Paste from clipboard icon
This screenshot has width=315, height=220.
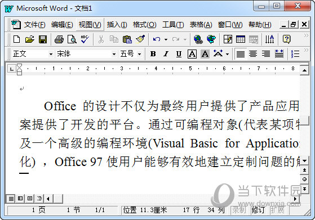click(x=127, y=39)
